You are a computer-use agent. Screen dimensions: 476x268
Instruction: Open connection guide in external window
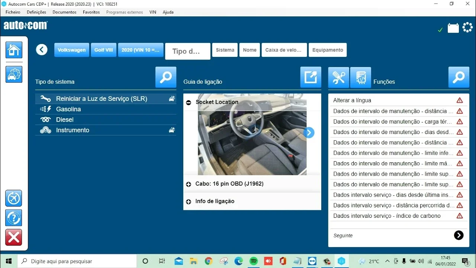311,77
